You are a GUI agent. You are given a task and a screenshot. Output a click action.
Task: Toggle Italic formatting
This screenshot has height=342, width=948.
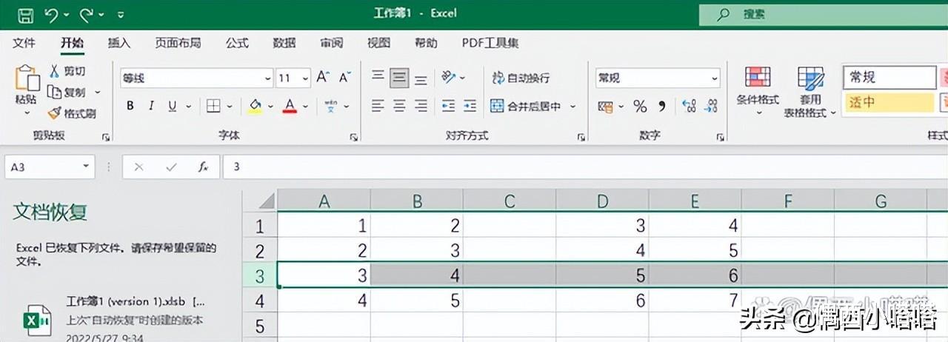pos(151,106)
